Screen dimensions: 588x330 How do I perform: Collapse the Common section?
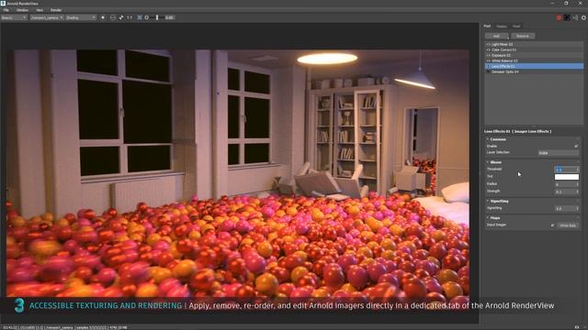(488, 139)
